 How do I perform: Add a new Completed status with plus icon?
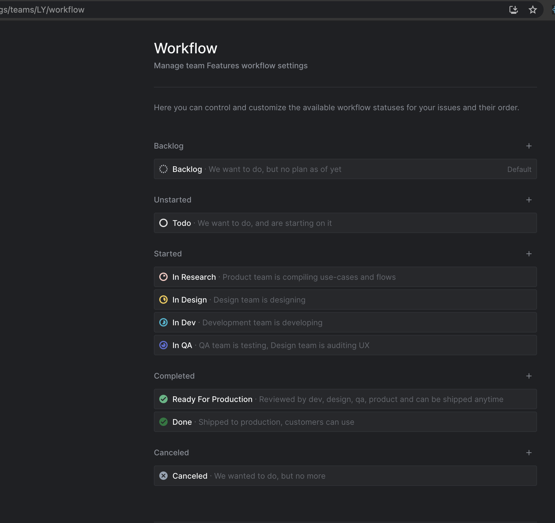(x=529, y=376)
